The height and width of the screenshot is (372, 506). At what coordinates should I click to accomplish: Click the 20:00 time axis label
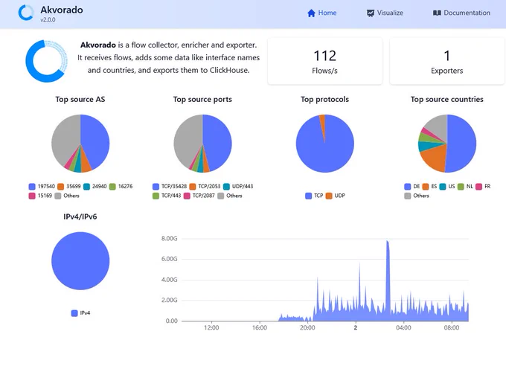[307, 328]
